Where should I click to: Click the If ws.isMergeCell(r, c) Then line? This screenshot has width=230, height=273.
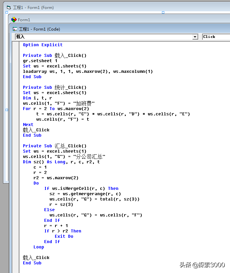coord(81,189)
